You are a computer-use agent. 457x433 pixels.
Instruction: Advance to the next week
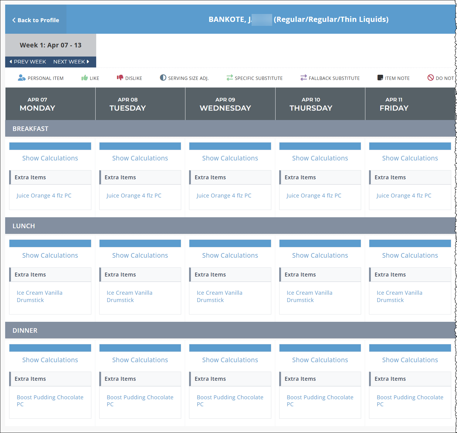[x=71, y=62]
